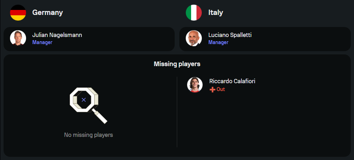Image resolution: width=354 pixels, height=160 pixels.
Task: Click the Manager label under Nagelsmann
Action: [x=42, y=42]
